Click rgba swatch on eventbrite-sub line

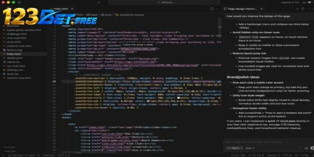148,101
